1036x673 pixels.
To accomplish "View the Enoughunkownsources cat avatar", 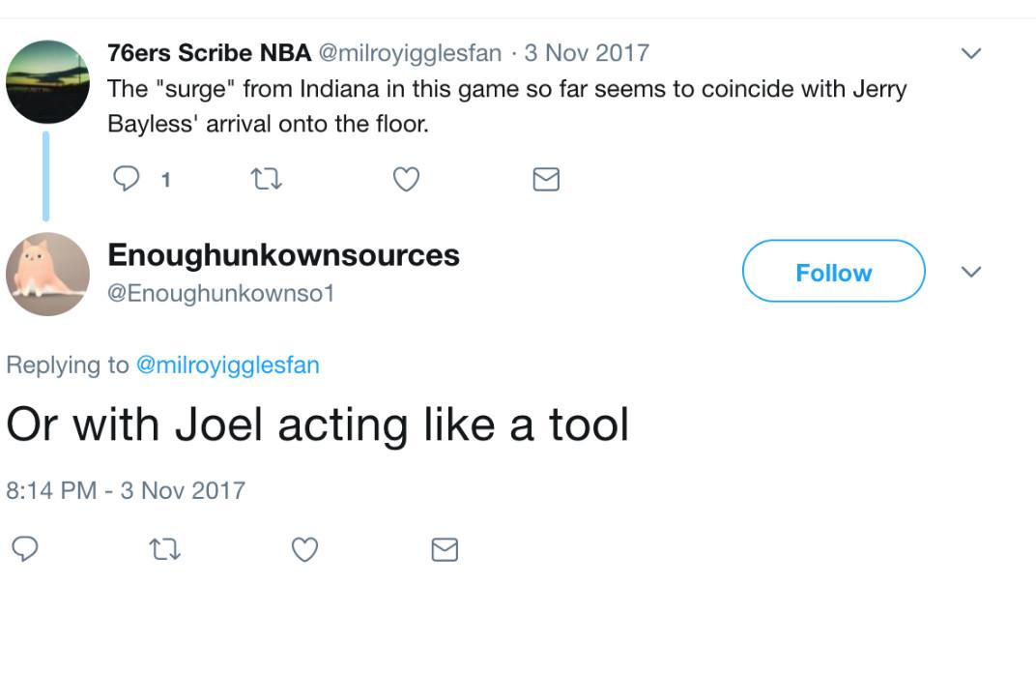I will 47,274.
